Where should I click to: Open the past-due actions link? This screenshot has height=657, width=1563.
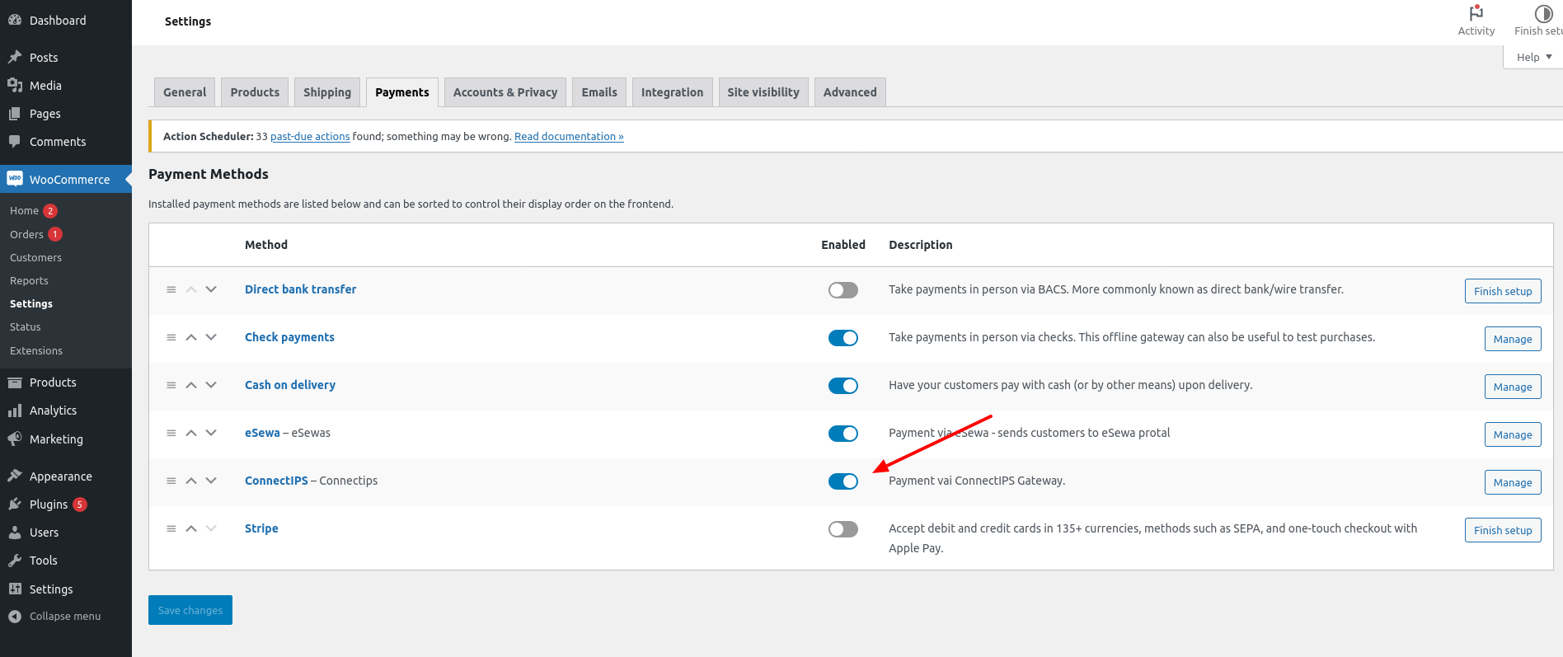[x=310, y=137]
